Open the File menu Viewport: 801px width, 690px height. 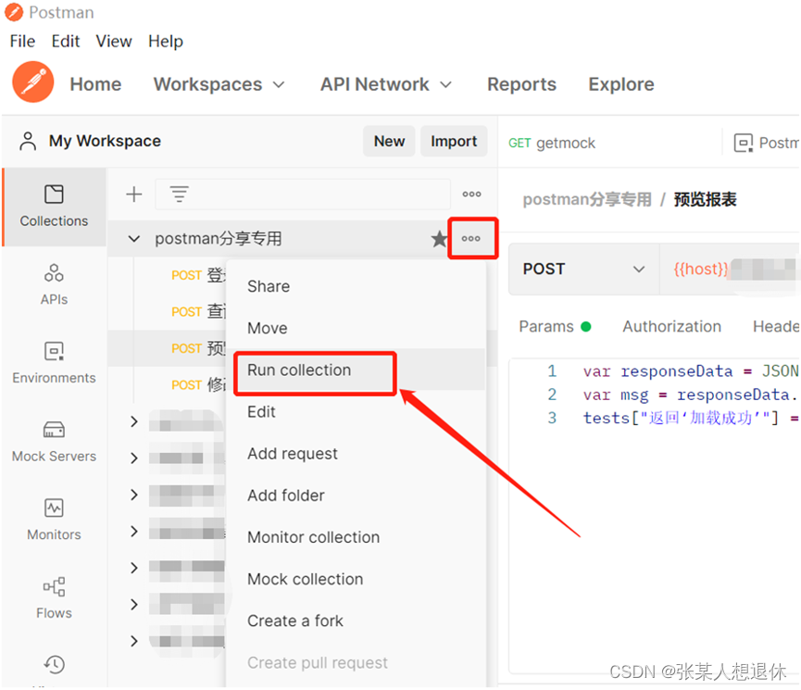point(22,41)
